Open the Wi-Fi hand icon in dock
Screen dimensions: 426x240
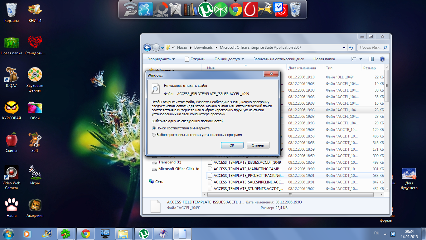pos(131,9)
